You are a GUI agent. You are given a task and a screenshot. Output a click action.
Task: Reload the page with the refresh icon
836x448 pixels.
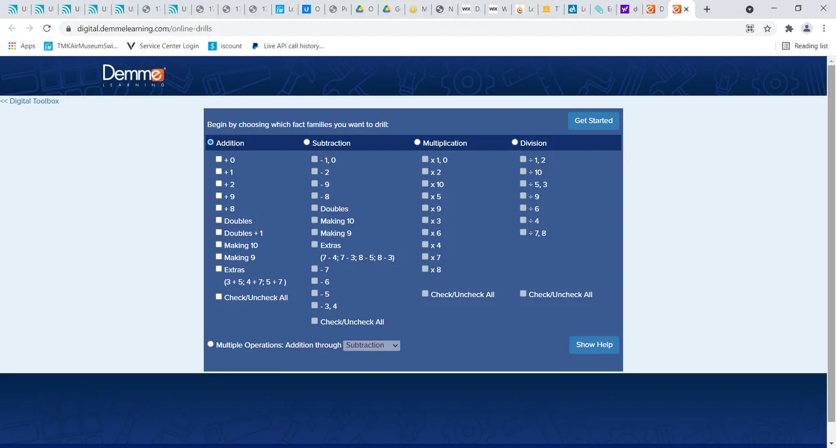tap(47, 28)
